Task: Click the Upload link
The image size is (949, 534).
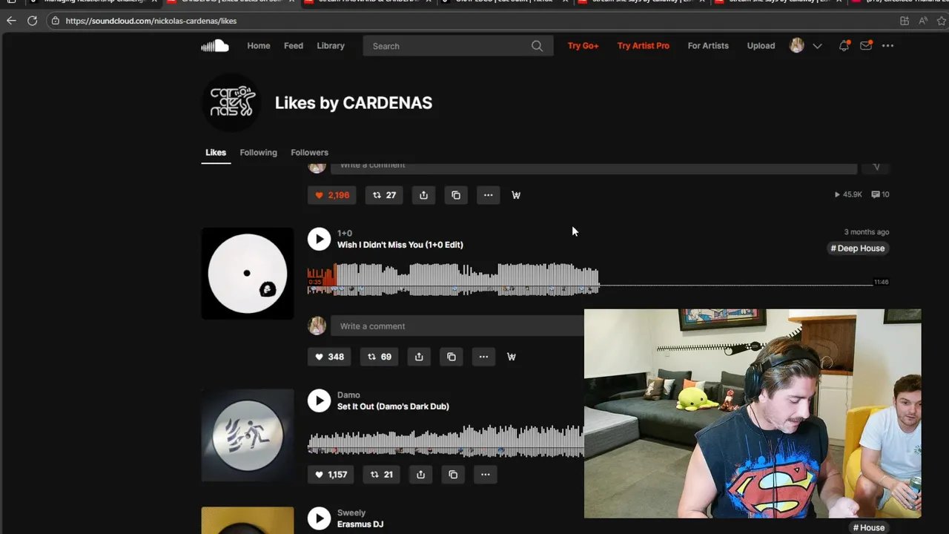Action: point(761,46)
